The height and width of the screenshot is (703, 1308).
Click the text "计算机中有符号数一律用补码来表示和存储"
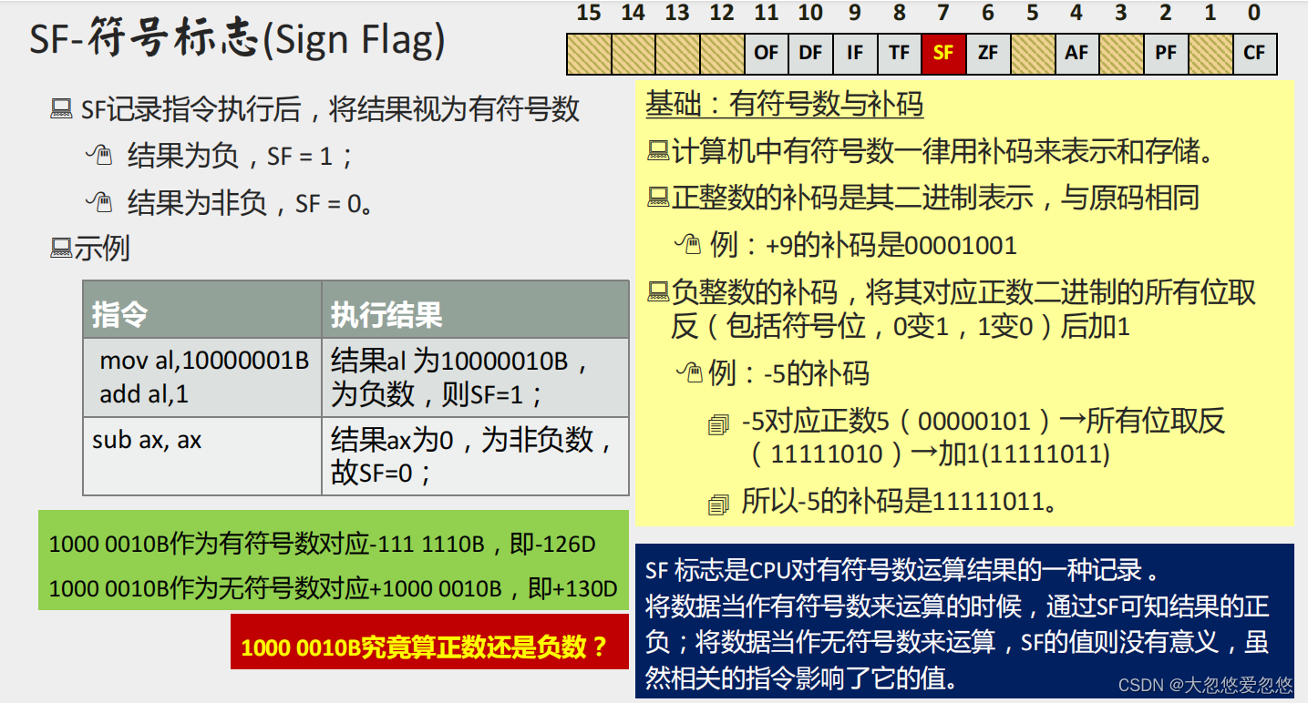(x=945, y=151)
